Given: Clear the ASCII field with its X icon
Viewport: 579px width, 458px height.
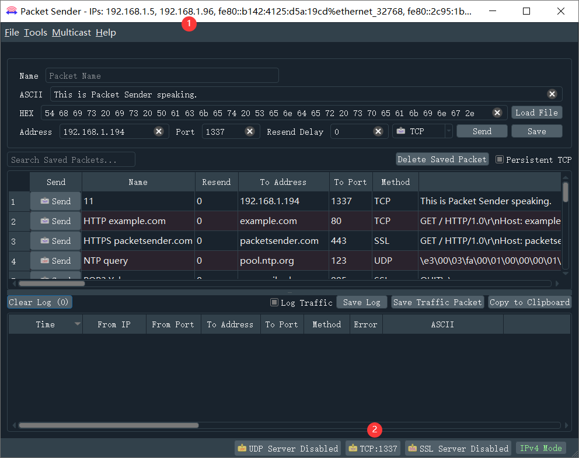Looking at the screenshot, I should click(x=552, y=94).
